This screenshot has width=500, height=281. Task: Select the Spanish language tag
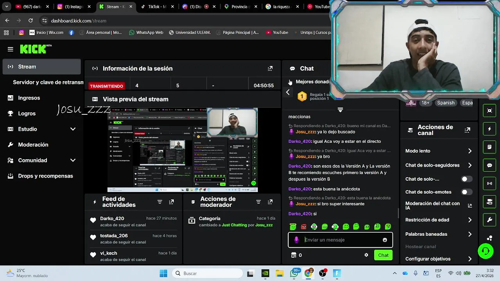tap(446, 103)
